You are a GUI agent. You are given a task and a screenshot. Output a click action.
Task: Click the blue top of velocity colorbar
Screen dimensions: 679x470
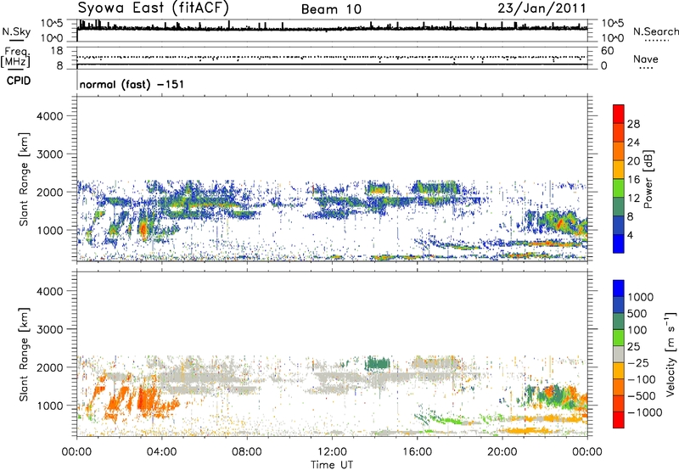tap(619, 288)
